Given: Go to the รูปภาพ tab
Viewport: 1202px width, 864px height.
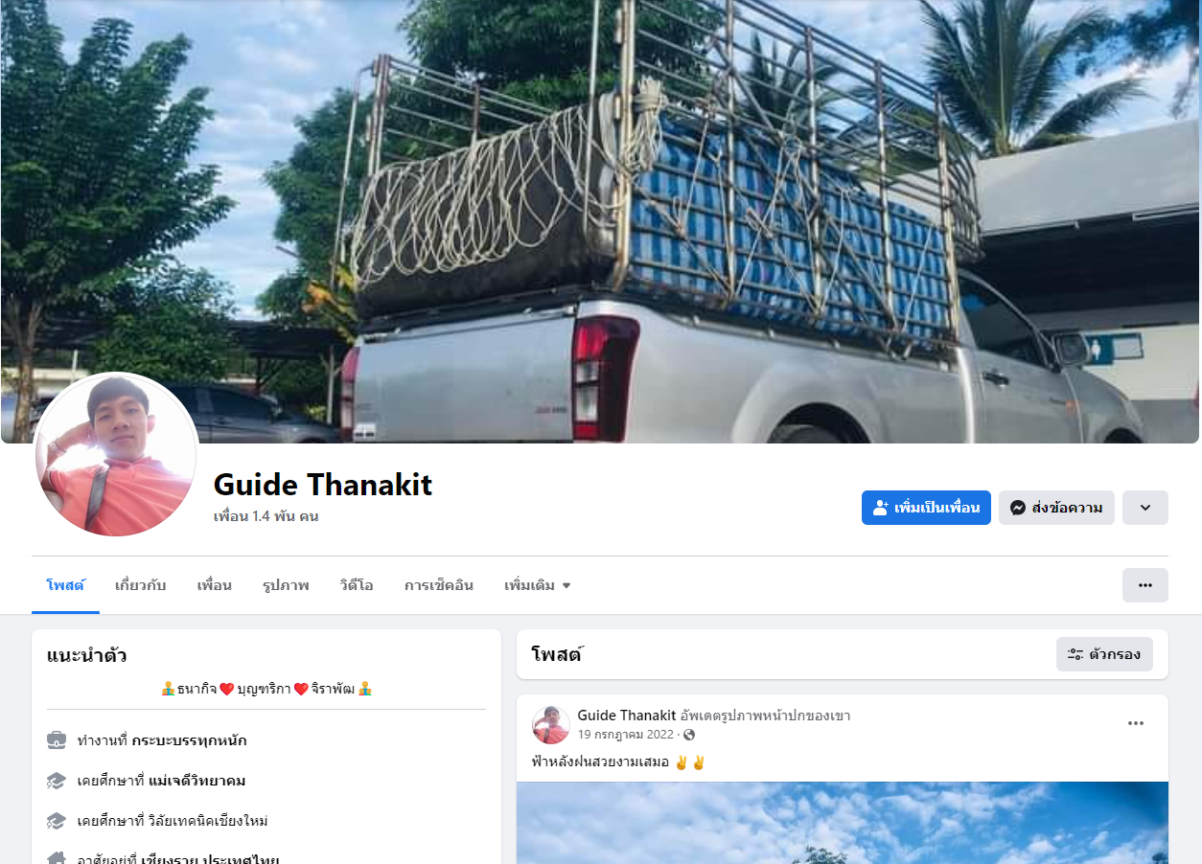Looking at the screenshot, I should coord(286,585).
